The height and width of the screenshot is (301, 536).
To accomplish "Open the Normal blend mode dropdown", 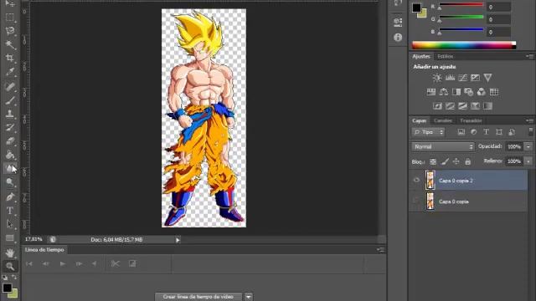I will coord(443,147).
